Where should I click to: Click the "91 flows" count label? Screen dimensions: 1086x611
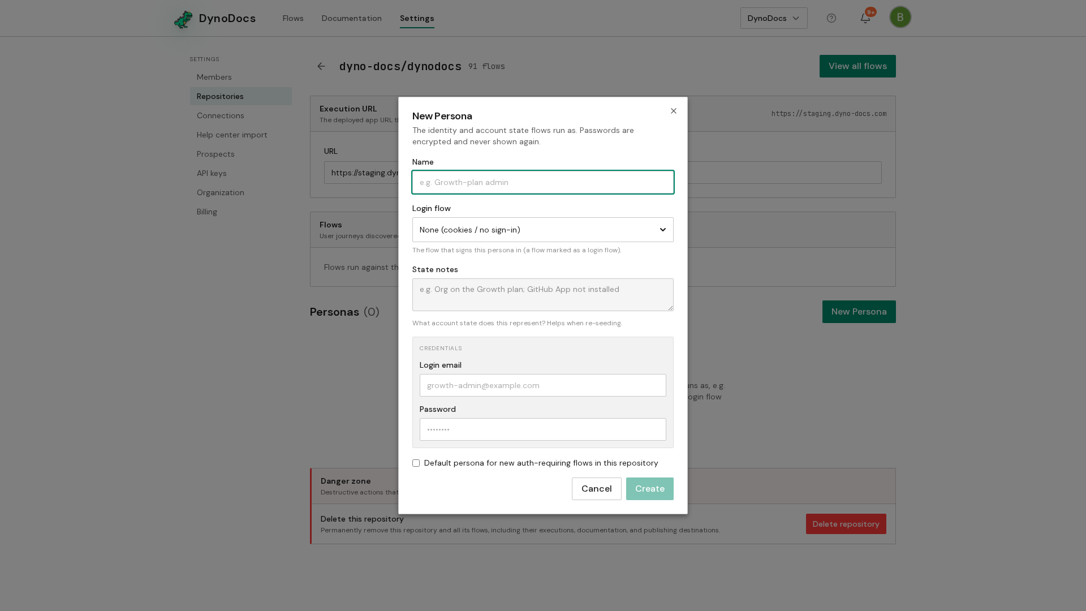tap(486, 67)
